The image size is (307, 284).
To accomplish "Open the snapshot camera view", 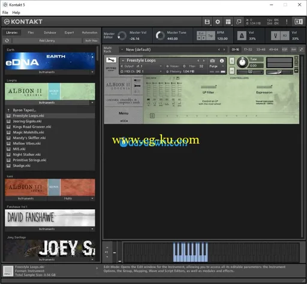I will pos(212,61).
